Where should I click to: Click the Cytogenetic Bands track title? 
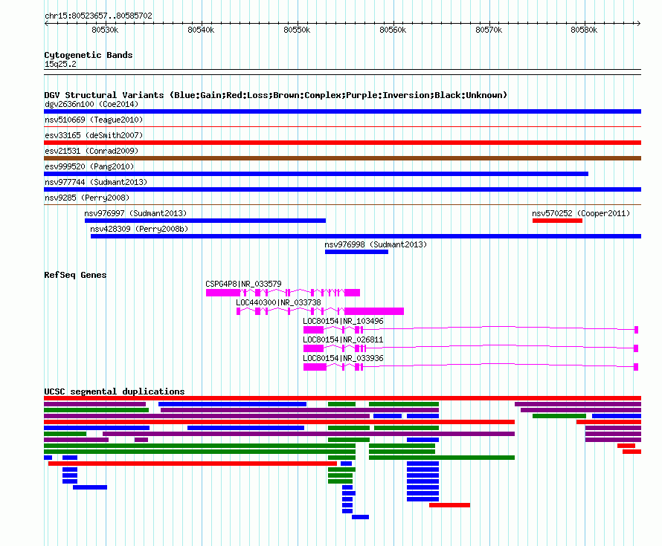point(89,55)
